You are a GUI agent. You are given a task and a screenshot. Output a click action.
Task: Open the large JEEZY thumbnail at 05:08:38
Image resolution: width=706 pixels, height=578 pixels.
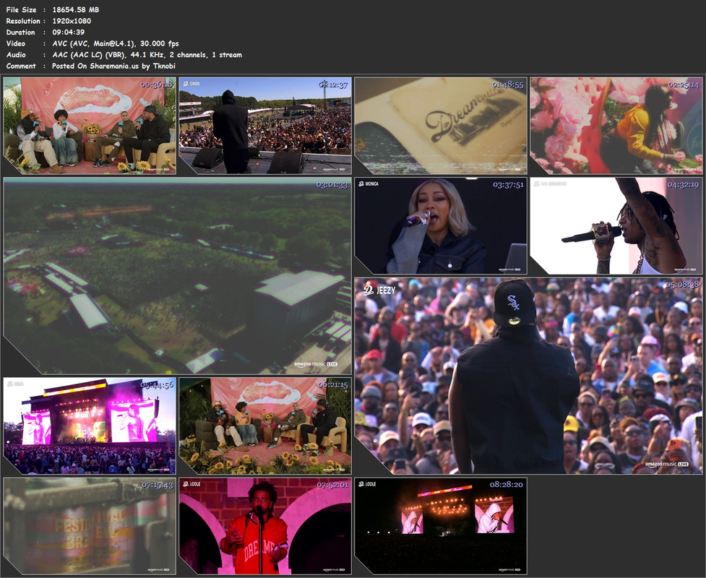[529, 376]
